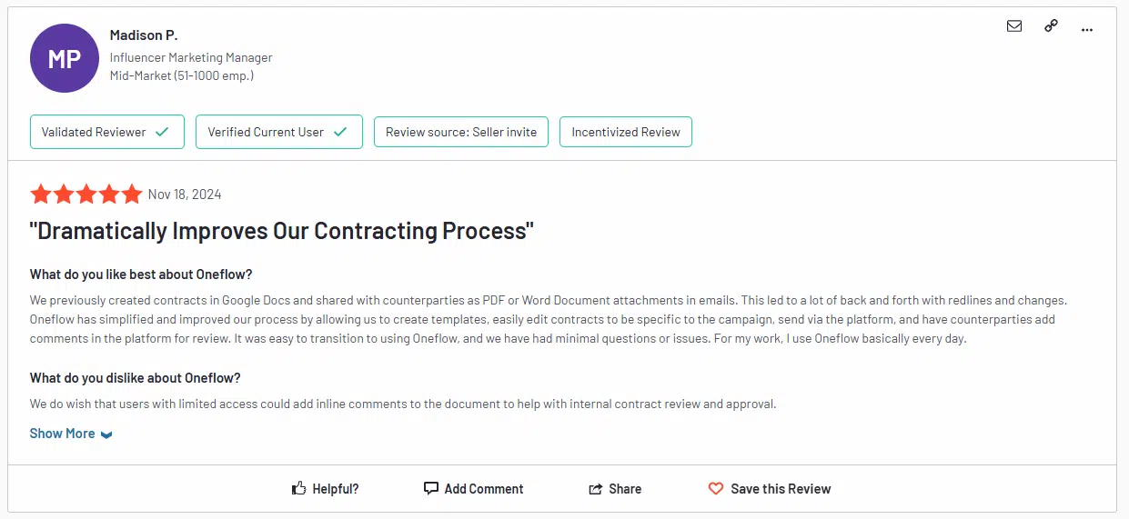This screenshot has width=1129, height=519.
Task: Click the thumbs-up Helpful icon
Action: point(298,489)
